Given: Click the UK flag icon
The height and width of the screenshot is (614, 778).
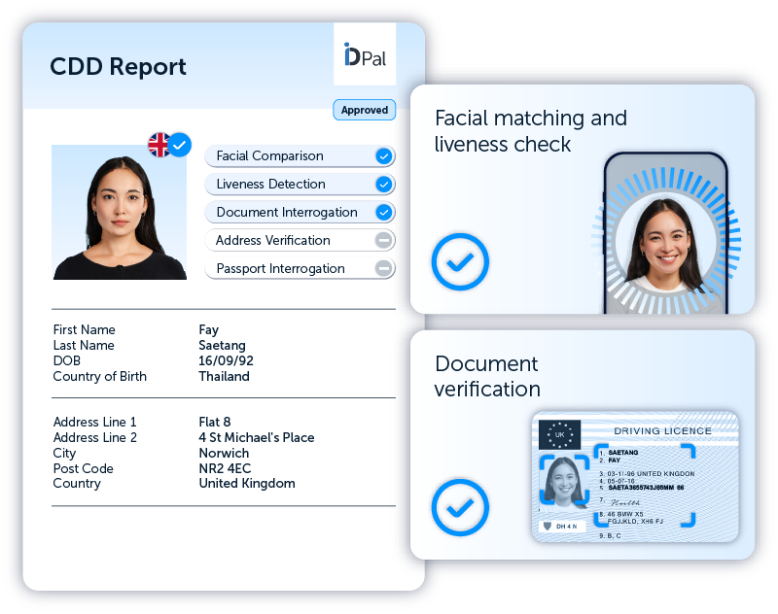Looking at the screenshot, I should click(x=159, y=145).
